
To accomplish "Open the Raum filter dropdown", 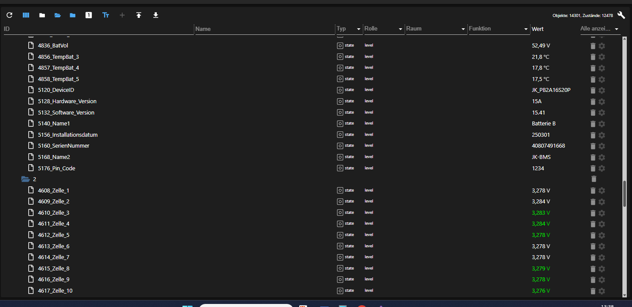I will click(x=463, y=29).
